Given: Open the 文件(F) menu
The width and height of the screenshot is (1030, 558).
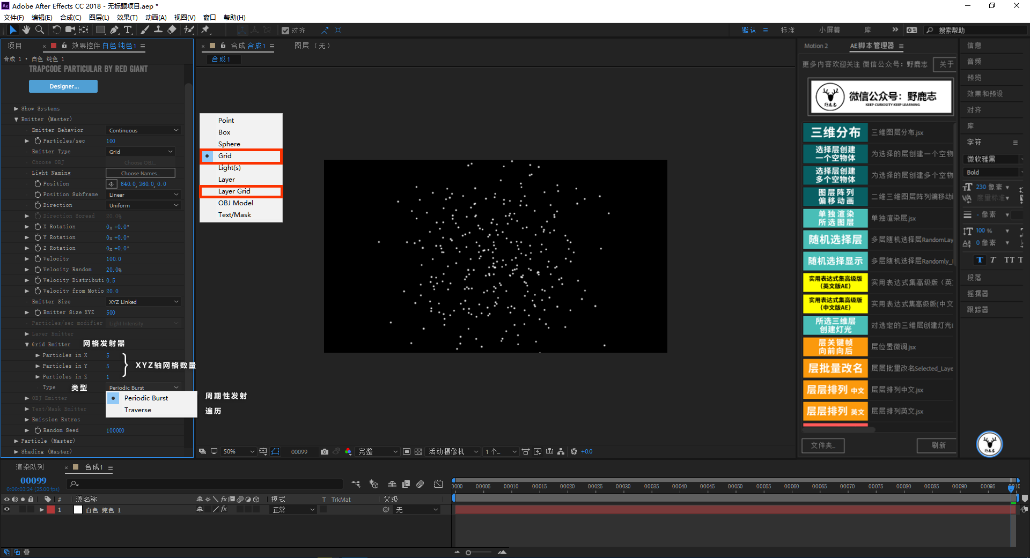Looking at the screenshot, I should coord(14,18).
